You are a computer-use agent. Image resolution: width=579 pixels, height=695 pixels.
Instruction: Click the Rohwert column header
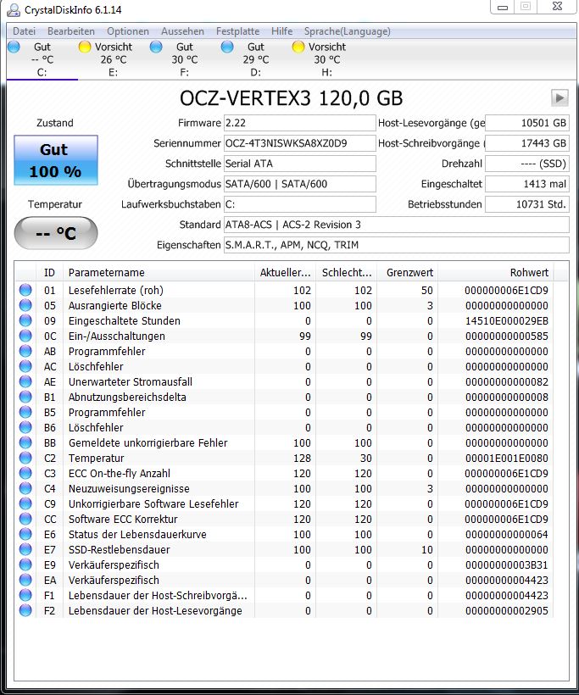tap(496, 272)
